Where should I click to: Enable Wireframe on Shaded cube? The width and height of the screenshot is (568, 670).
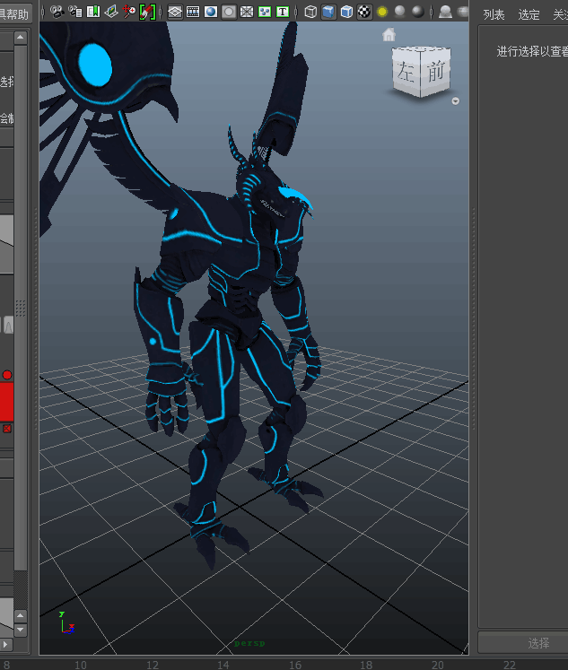click(x=346, y=12)
